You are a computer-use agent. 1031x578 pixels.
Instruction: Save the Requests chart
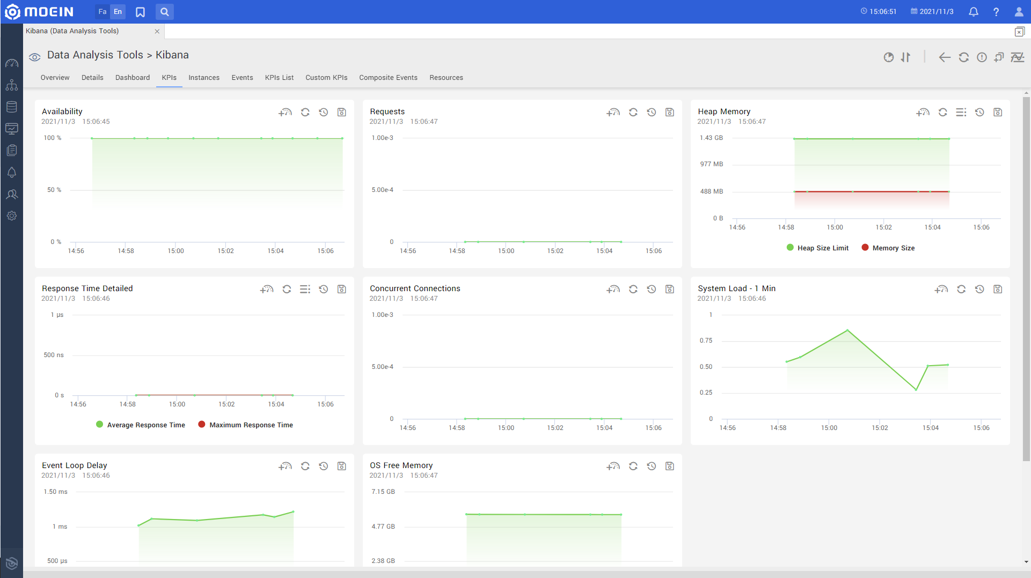(670, 112)
